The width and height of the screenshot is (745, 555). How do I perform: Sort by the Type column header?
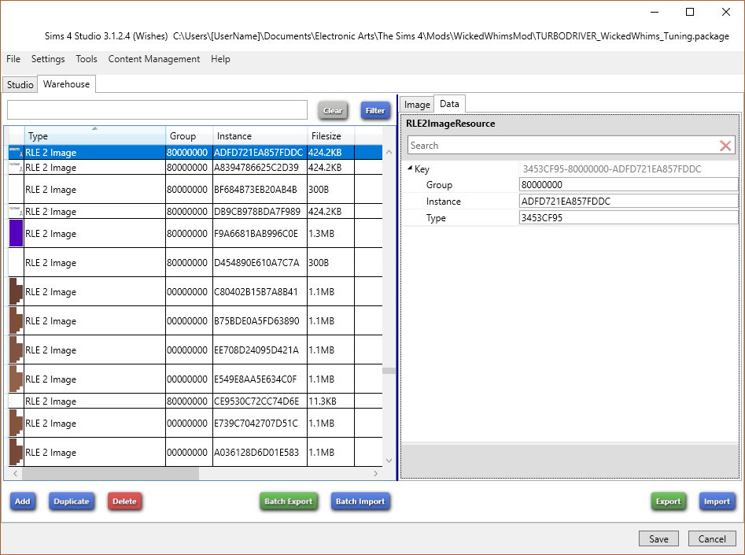[x=95, y=136]
